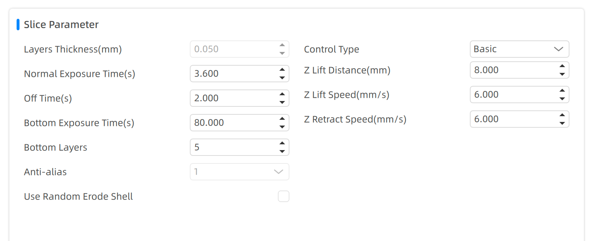Increase Off Time with up arrow

pyautogui.click(x=282, y=94)
